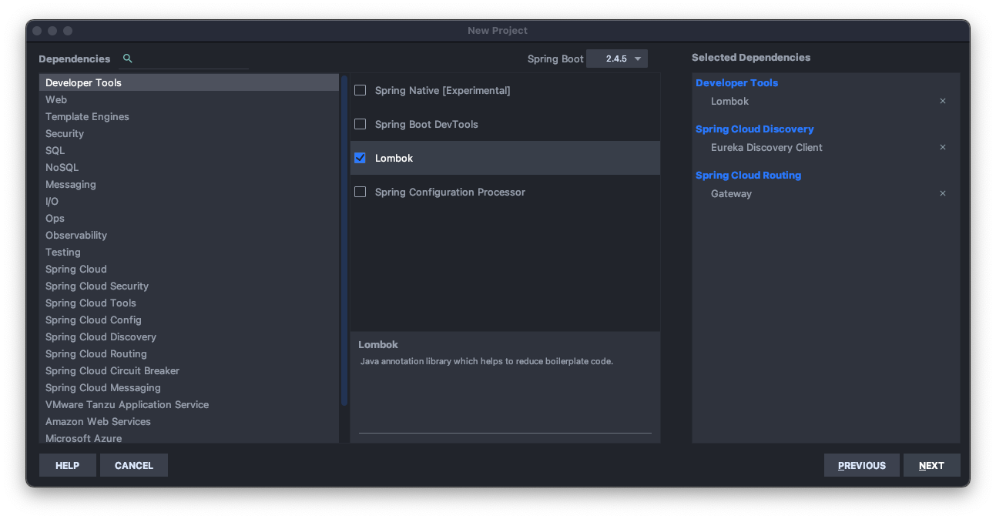Open Spring Cloud Discovery category in list

(x=189, y=337)
